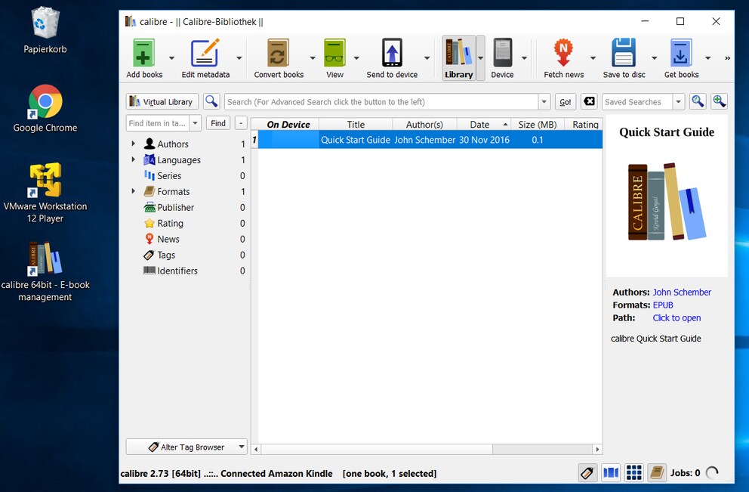Open VMware Workstation 12 Player shortcut

[45, 193]
